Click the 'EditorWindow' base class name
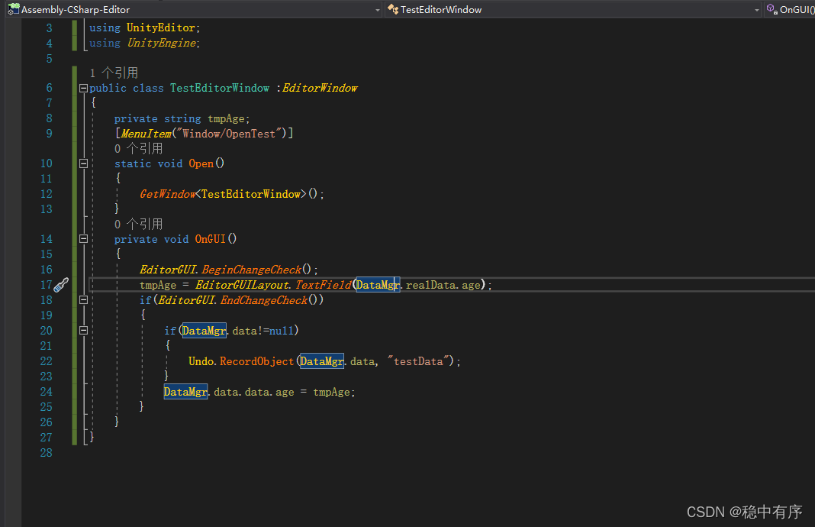Image resolution: width=815 pixels, height=527 pixels. [320, 88]
